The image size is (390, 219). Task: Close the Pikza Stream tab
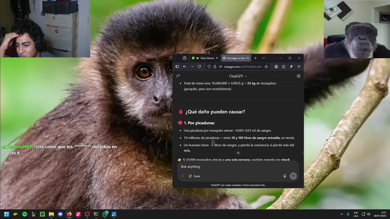coord(217,58)
